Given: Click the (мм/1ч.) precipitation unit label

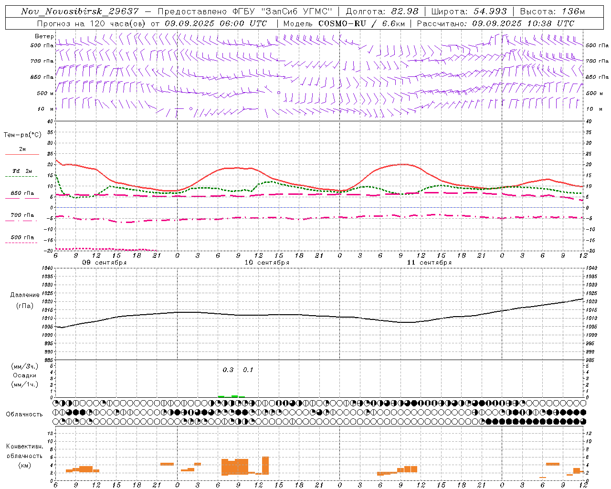Looking at the screenshot, I should [25, 384].
